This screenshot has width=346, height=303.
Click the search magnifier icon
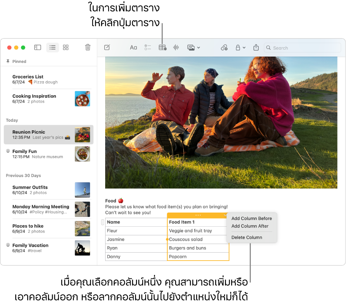pos(268,48)
